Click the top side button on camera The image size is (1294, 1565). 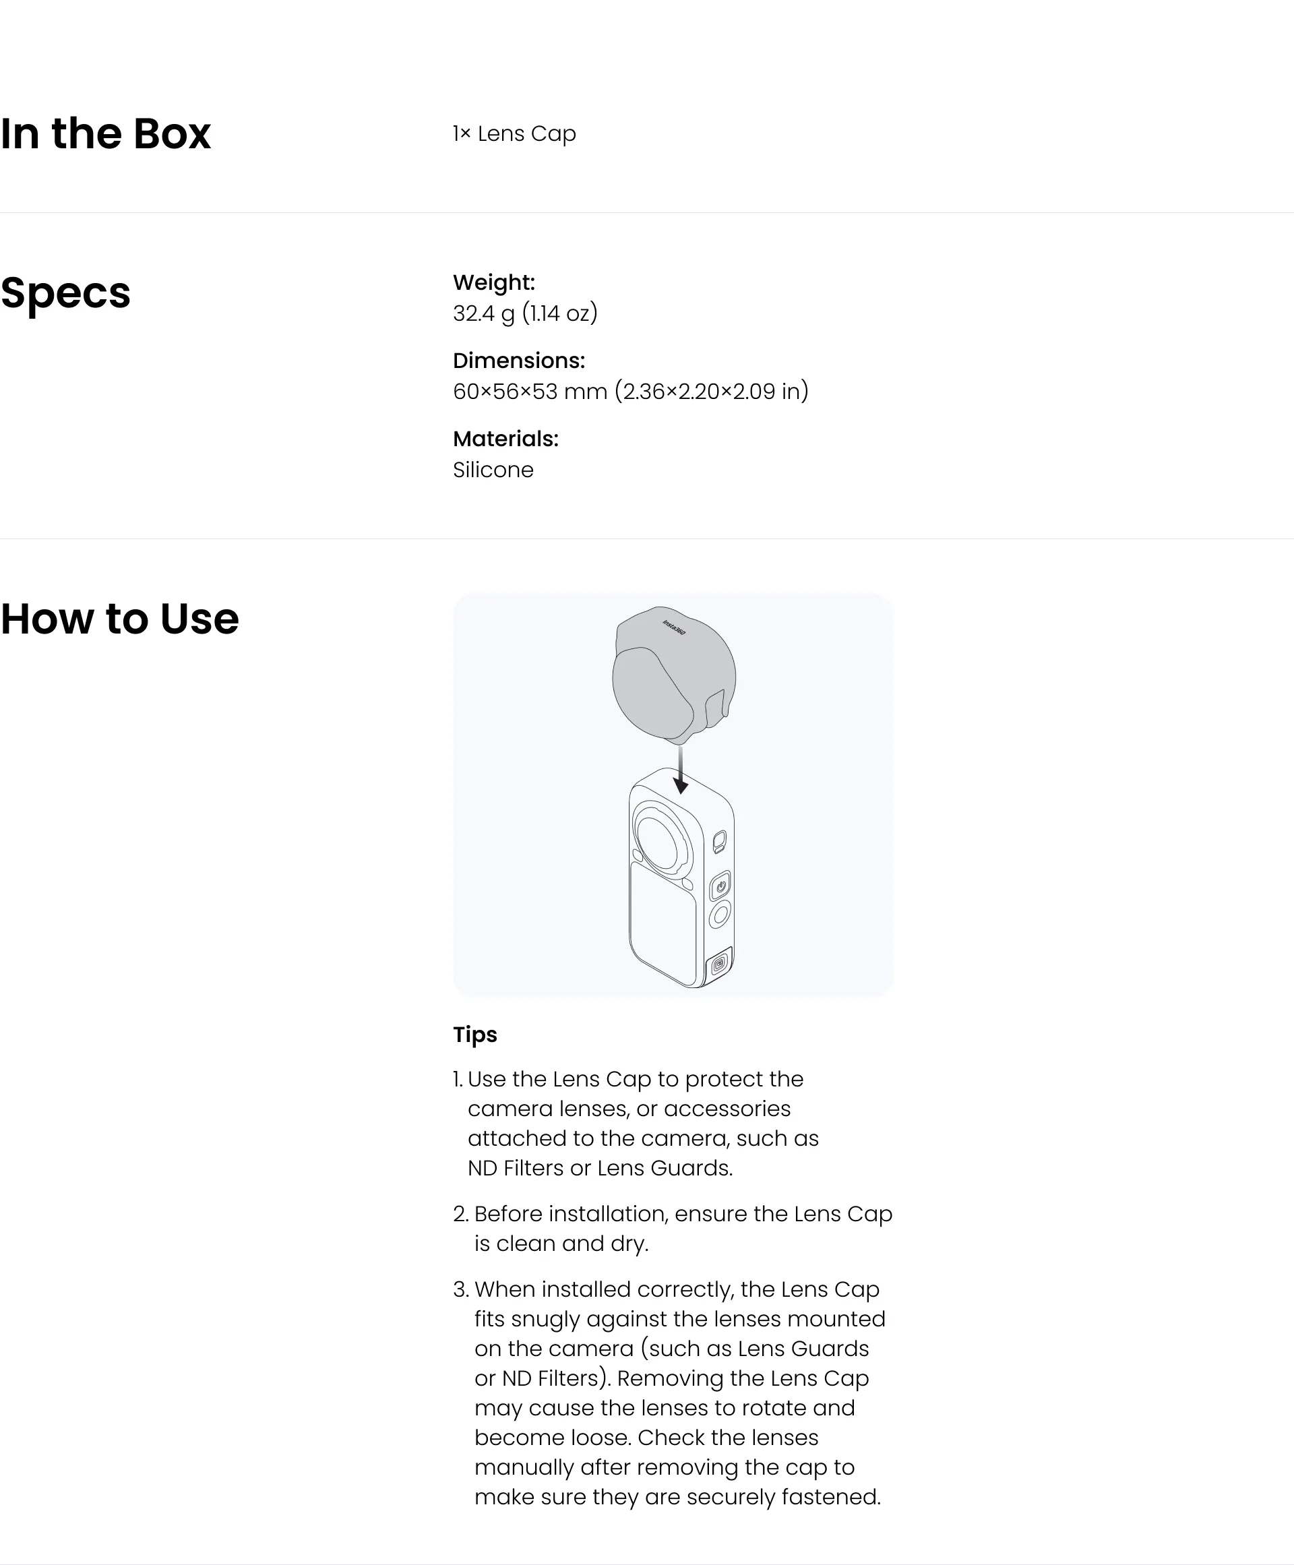[719, 843]
